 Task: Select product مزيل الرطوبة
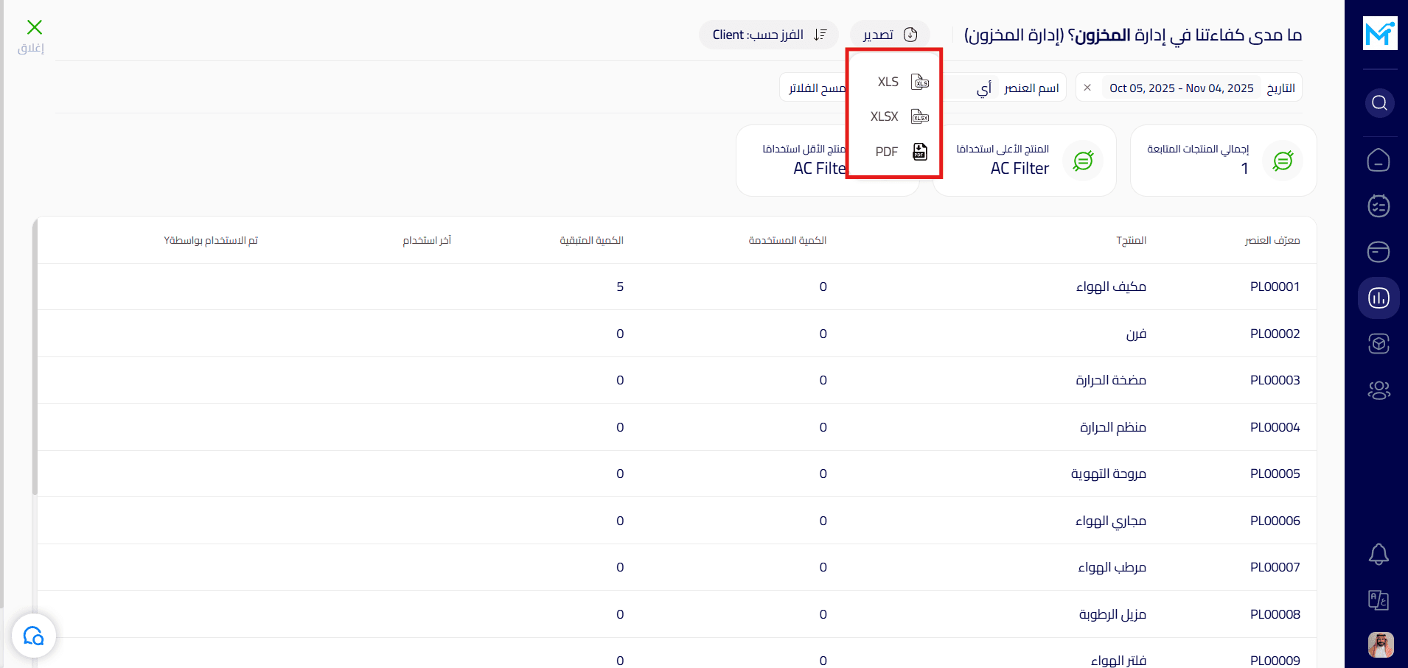(x=1112, y=614)
